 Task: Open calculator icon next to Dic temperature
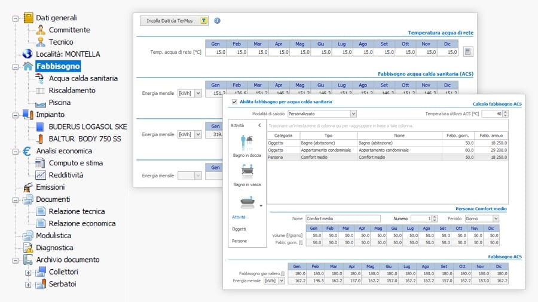(467, 52)
